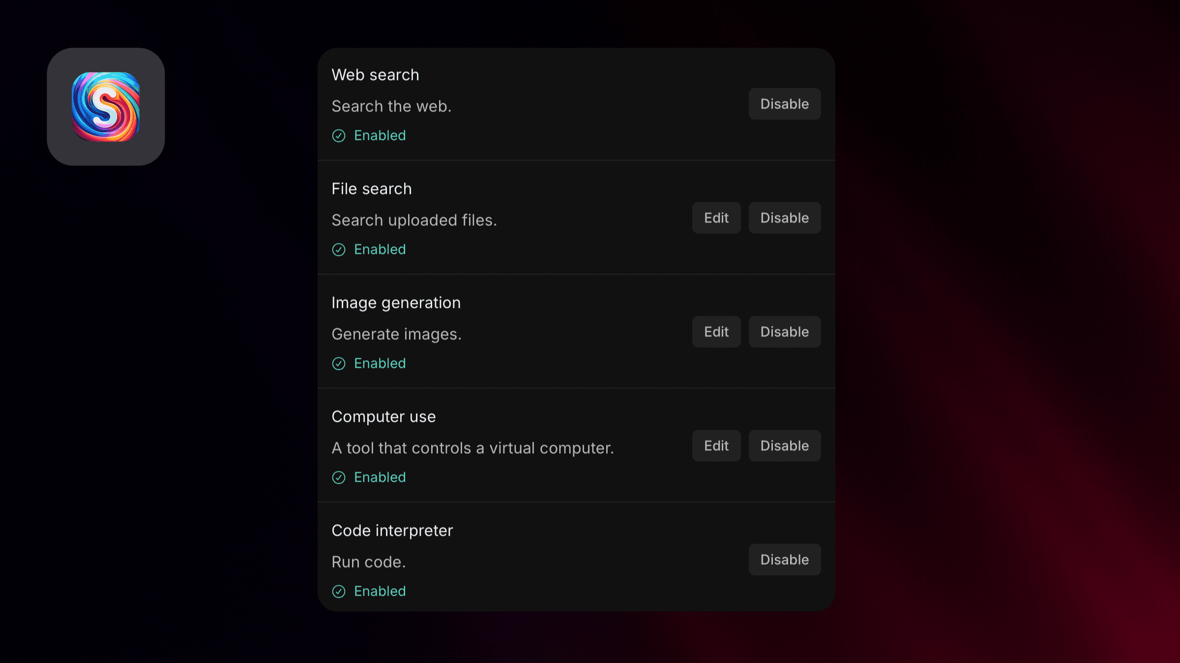Viewport: 1180px width, 663px height.
Task: Select the Web search heading
Action: point(375,75)
